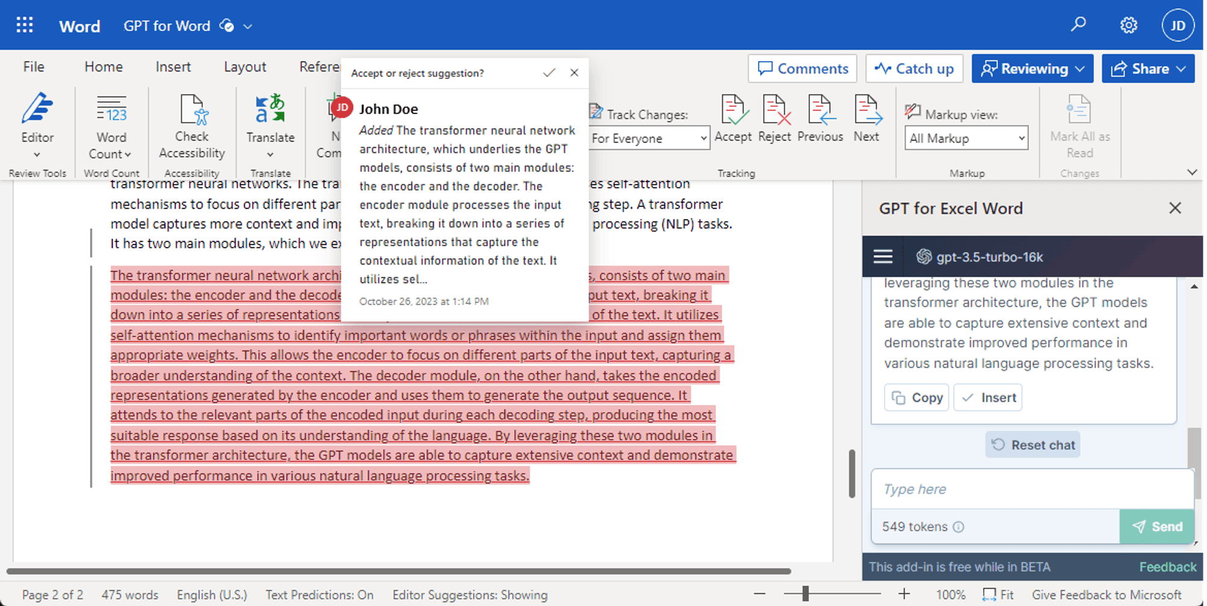Image resolution: width=1207 pixels, height=606 pixels.
Task: Run Check Accessibility
Action: pyautogui.click(x=191, y=125)
